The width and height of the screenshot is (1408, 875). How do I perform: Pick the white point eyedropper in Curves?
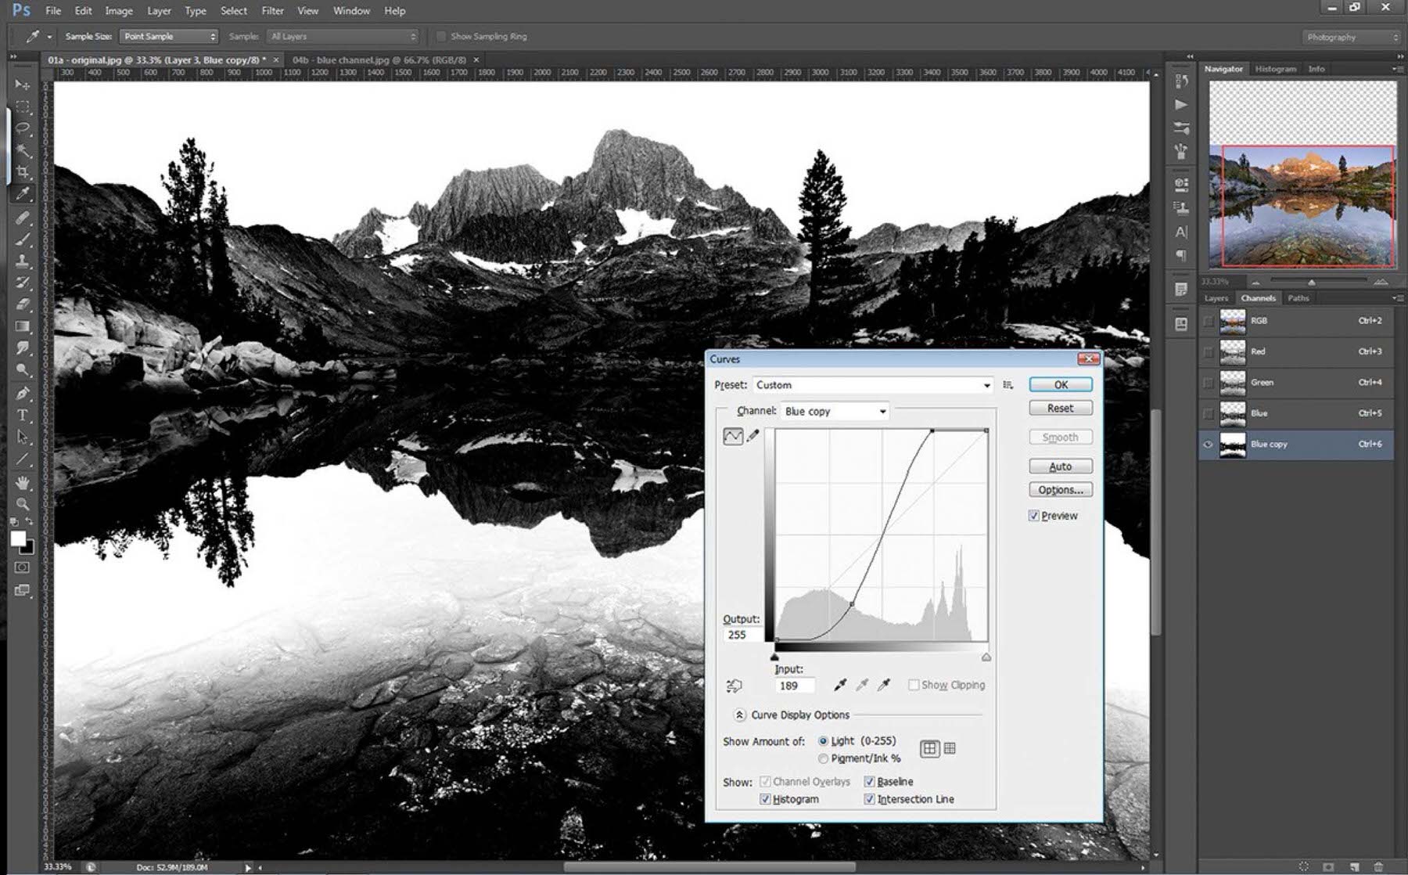click(884, 685)
